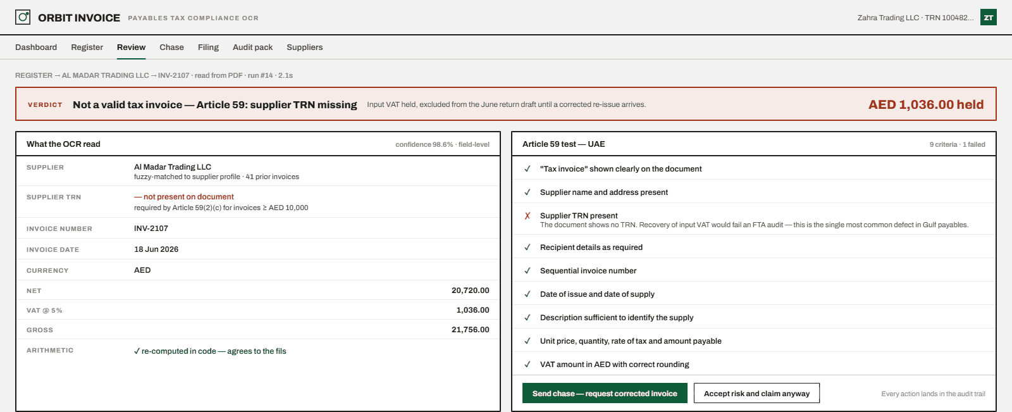
Task: Click "Every action lands in the audit trail" note
Action: pos(934,394)
